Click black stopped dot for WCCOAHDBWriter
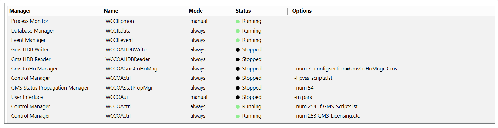498x128 pixels. click(238, 50)
